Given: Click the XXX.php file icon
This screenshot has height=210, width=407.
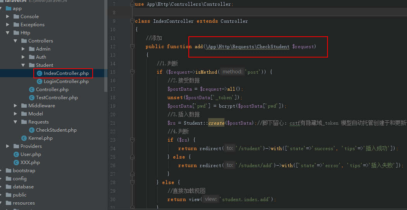Looking at the screenshot, I should (x=16, y=163).
